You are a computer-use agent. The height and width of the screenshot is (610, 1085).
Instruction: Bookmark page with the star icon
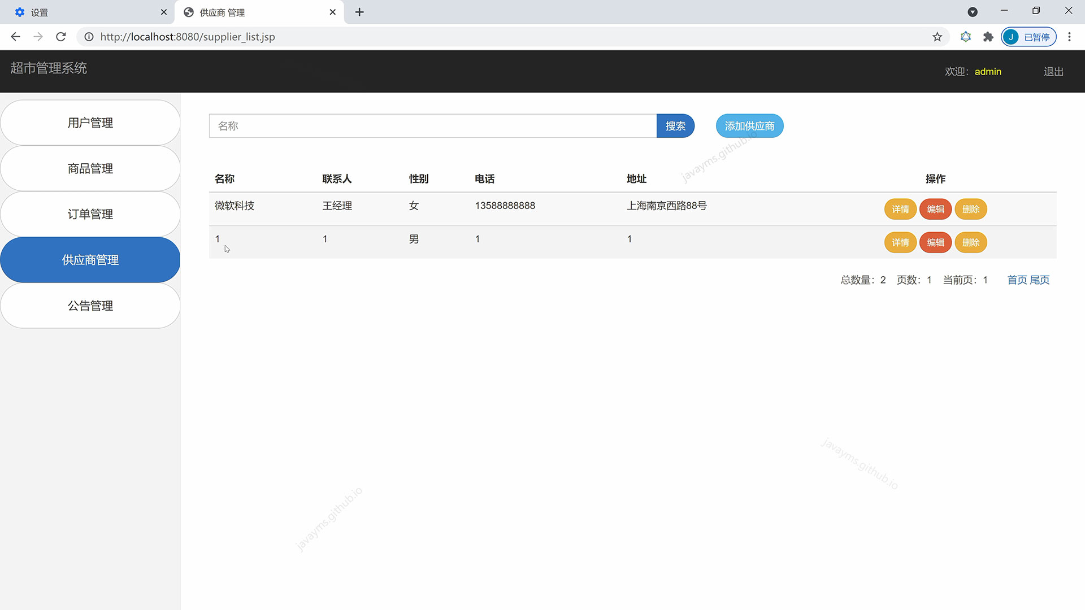pyautogui.click(x=937, y=37)
